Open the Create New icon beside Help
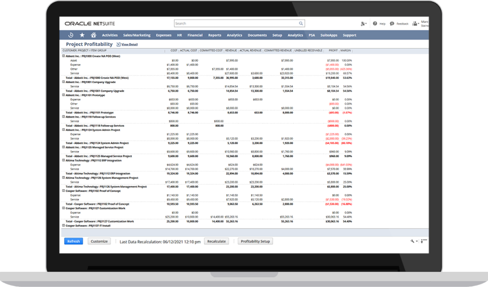Viewport: 488px width, 287px height. pos(363,24)
